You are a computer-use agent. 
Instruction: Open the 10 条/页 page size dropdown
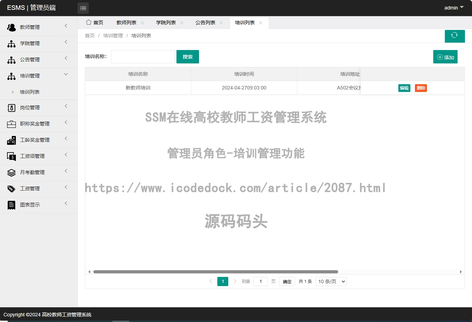[331, 281]
